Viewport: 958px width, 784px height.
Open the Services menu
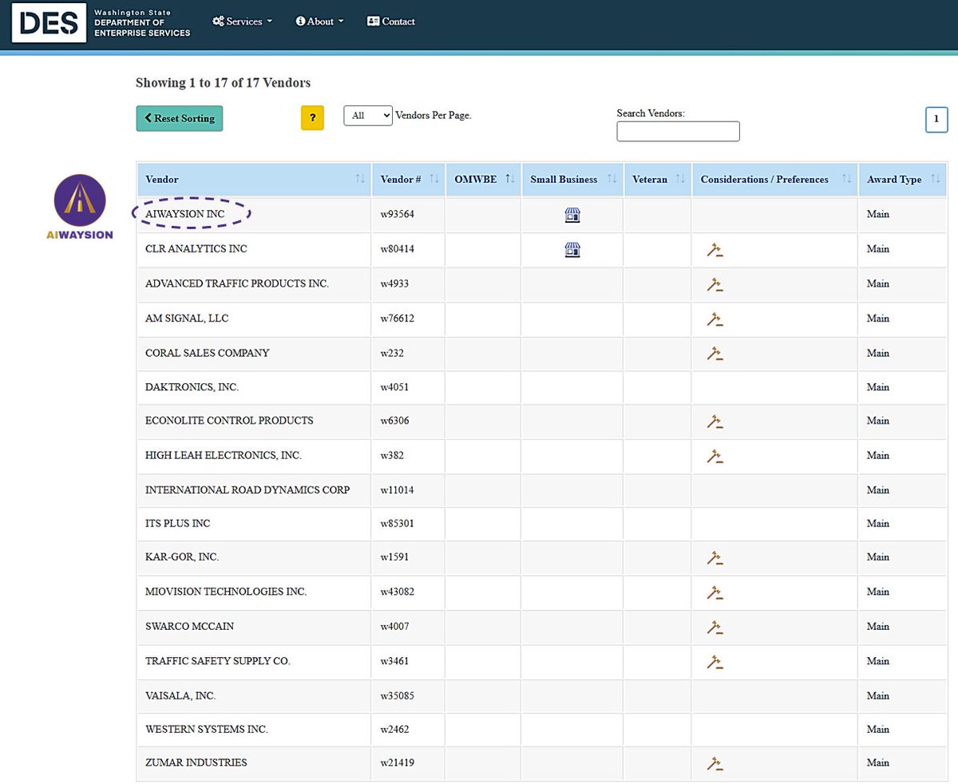(x=242, y=22)
